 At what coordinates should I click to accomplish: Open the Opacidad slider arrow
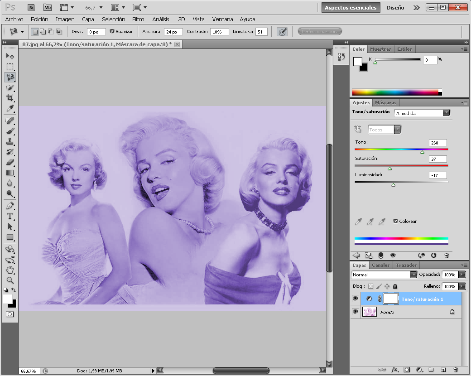click(x=462, y=275)
